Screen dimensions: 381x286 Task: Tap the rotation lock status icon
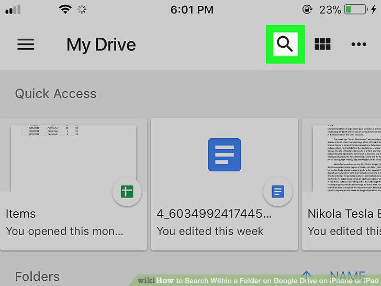click(x=307, y=9)
